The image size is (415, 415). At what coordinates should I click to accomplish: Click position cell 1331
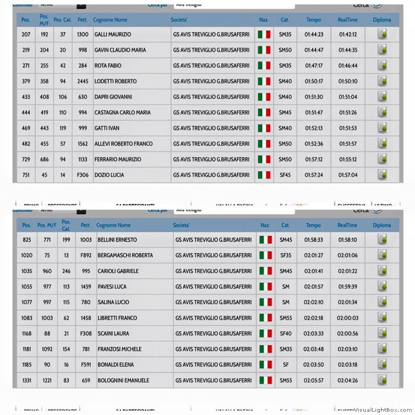tap(26, 380)
